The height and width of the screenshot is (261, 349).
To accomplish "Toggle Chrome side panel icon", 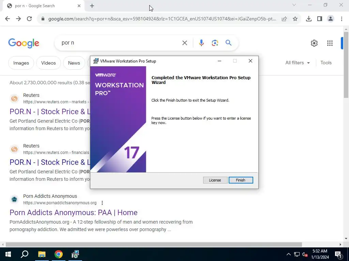I will pyautogui.click(x=320, y=19).
